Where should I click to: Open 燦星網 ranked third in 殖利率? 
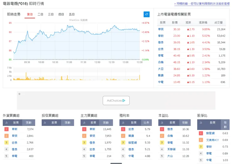pos(133,143)
